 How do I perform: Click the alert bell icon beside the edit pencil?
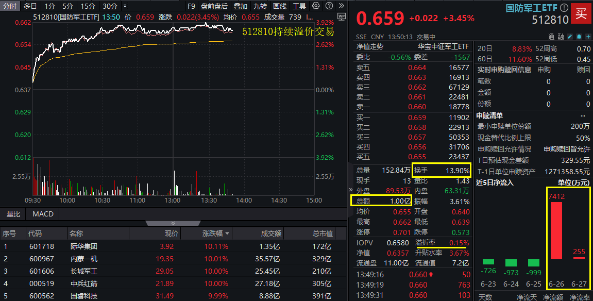[579, 36]
